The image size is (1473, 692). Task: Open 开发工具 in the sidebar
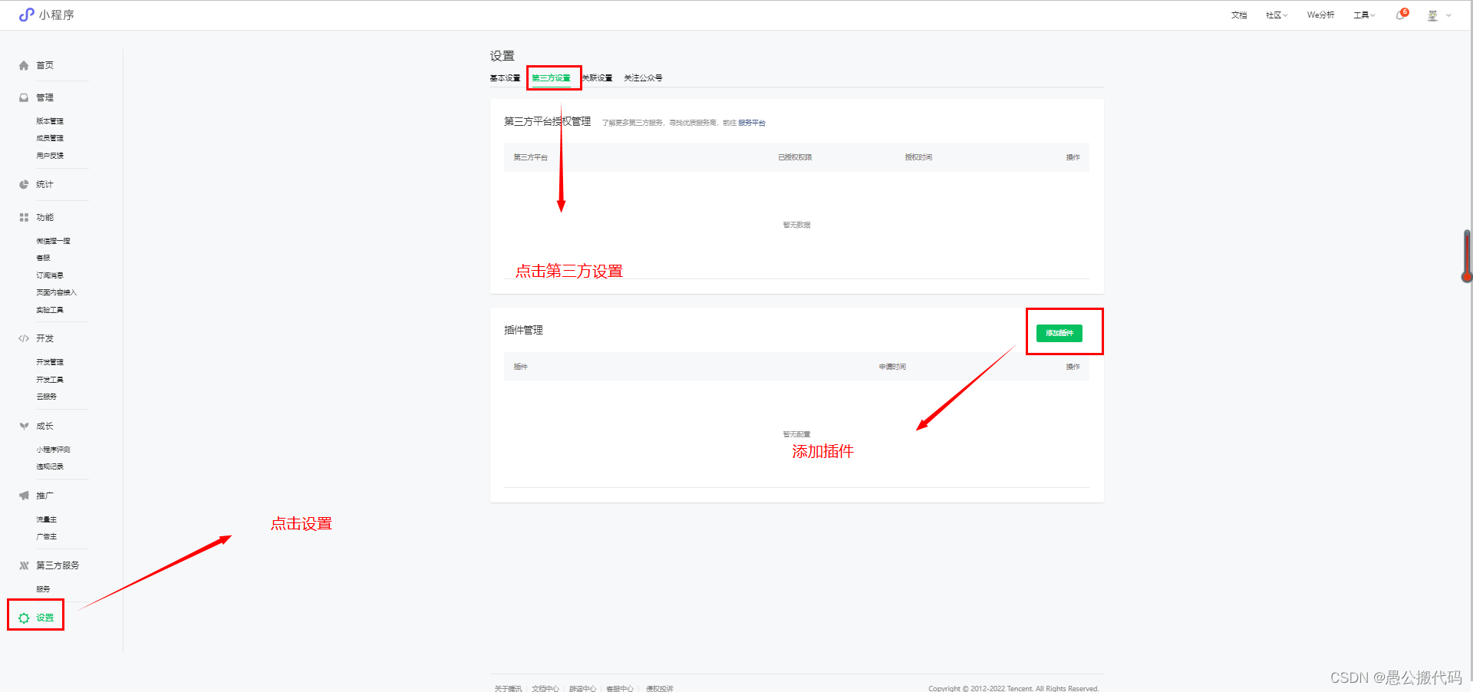pos(50,380)
